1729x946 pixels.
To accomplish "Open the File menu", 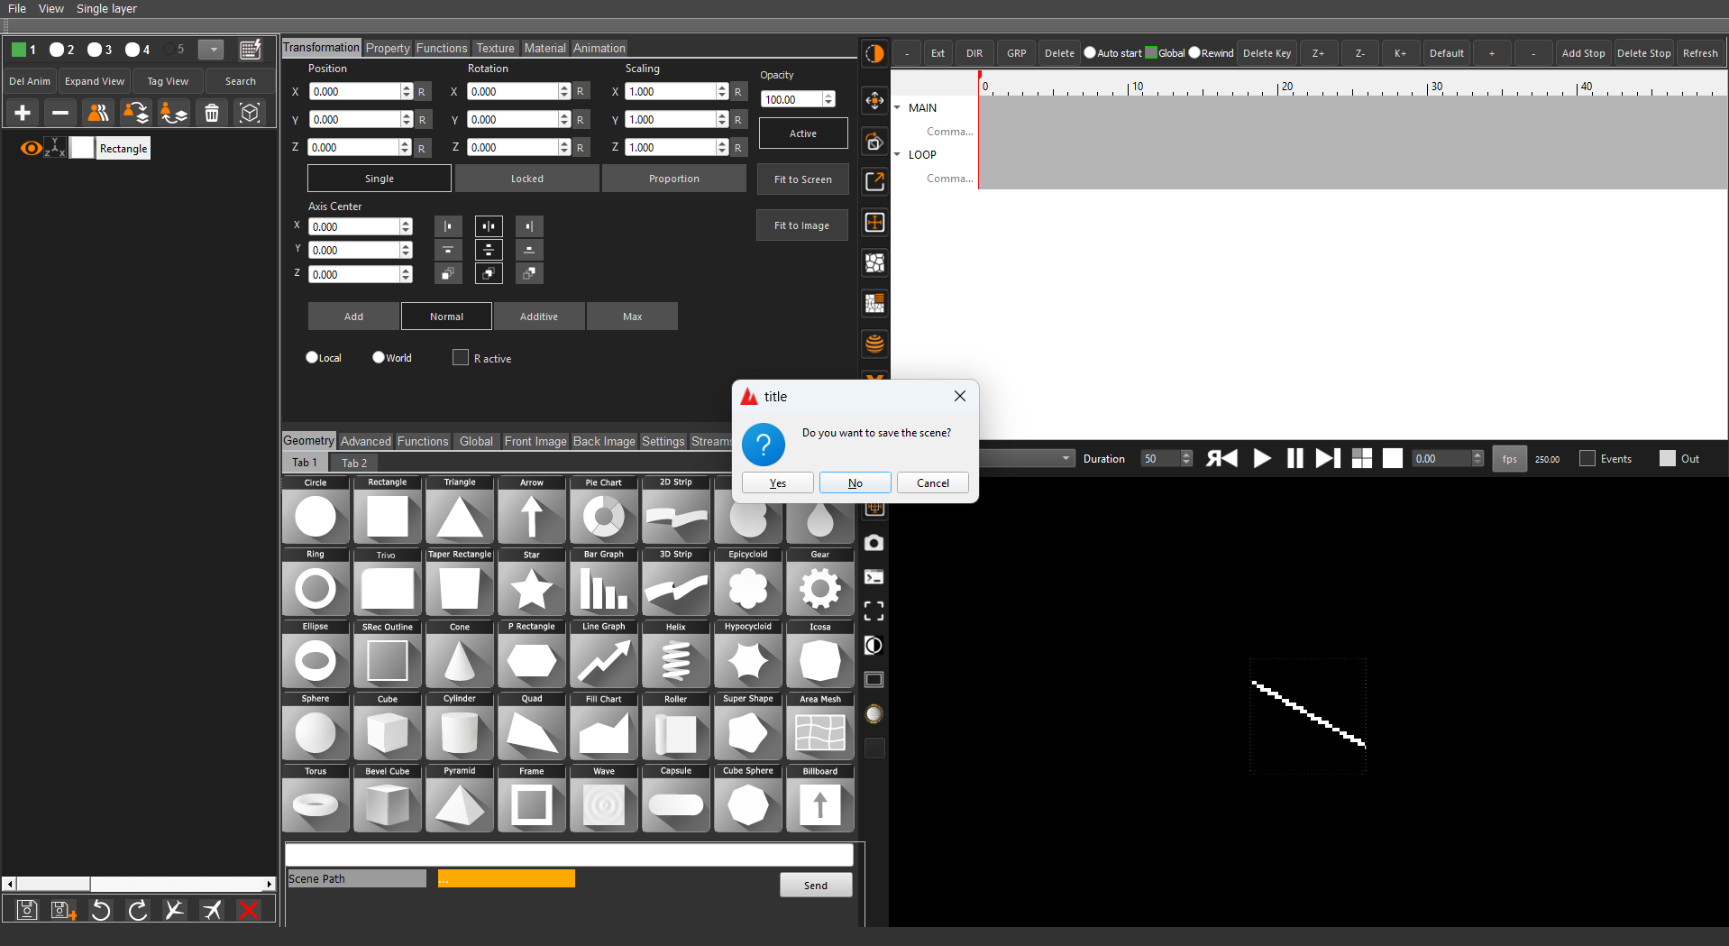I will (17, 8).
